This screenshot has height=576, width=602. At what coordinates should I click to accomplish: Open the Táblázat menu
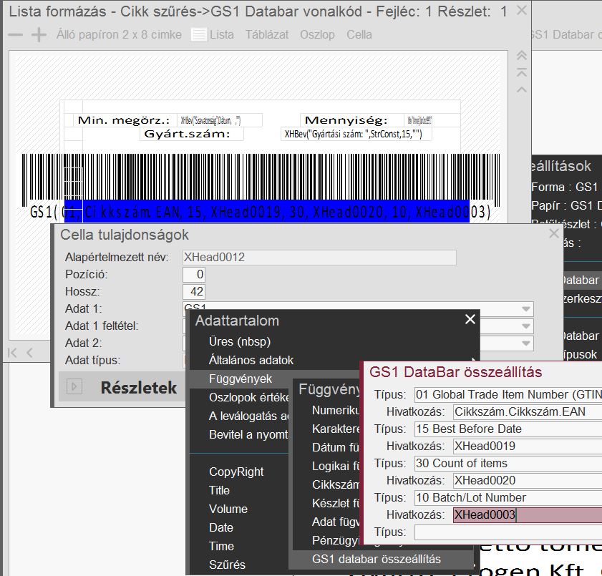point(267,35)
